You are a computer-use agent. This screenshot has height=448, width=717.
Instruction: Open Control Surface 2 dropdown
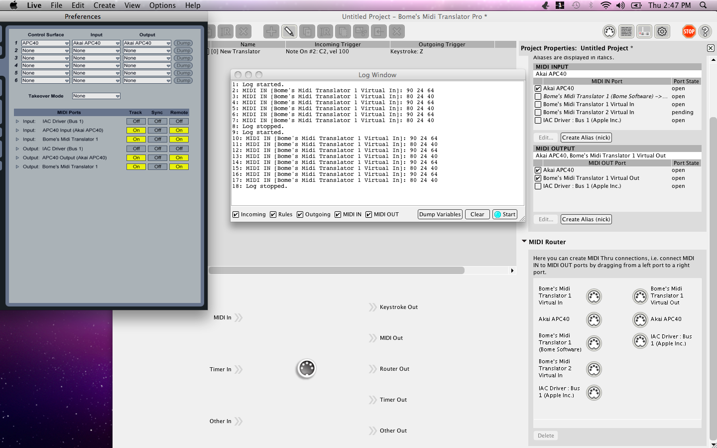tap(45, 51)
